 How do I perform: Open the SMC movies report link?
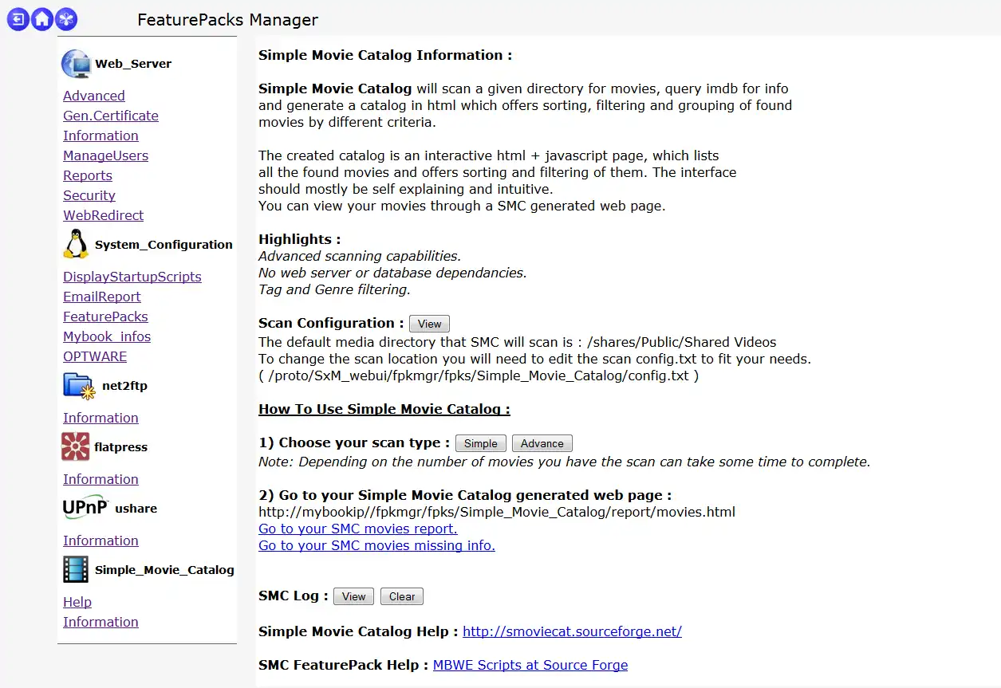click(357, 529)
